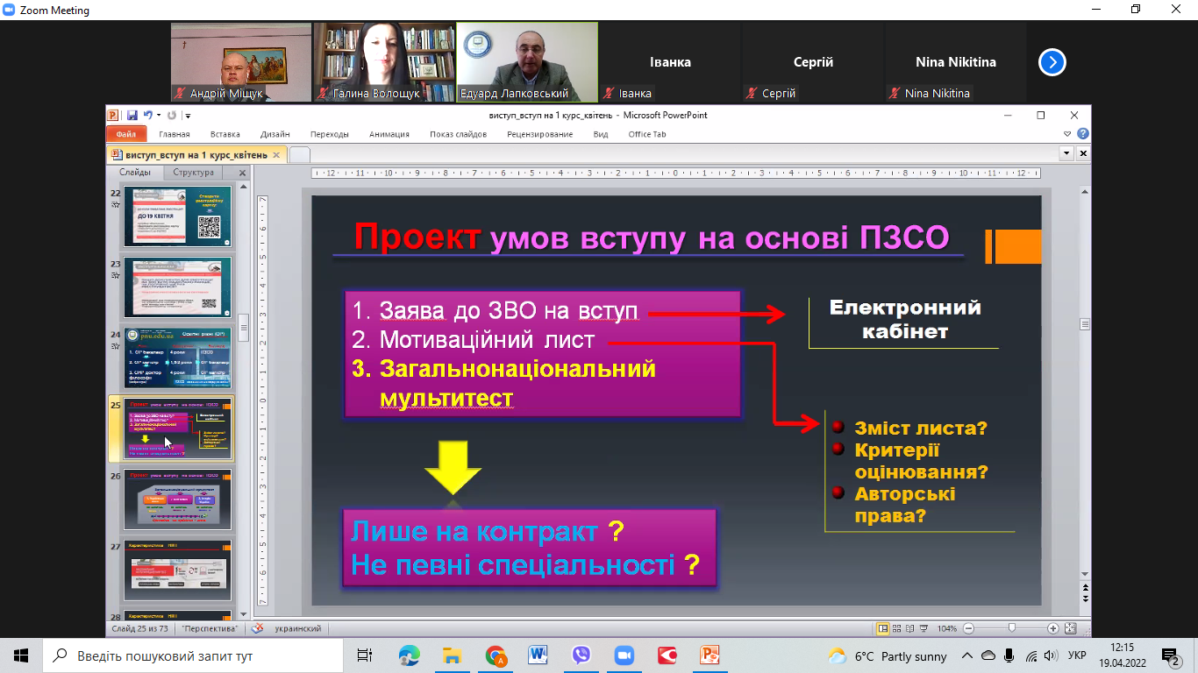Start slideshow from status bar icon
1198x673 pixels.
(925, 628)
